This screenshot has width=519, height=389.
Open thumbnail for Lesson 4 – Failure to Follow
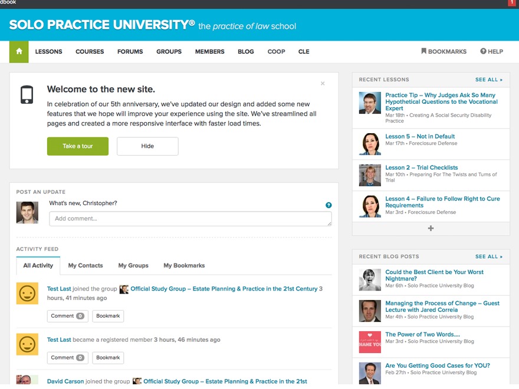click(370, 206)
